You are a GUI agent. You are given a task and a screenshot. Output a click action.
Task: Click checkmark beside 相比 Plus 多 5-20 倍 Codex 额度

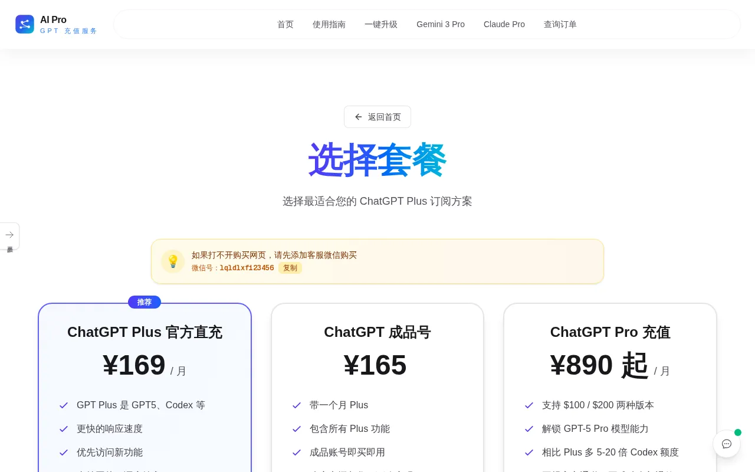click(529, 453)
